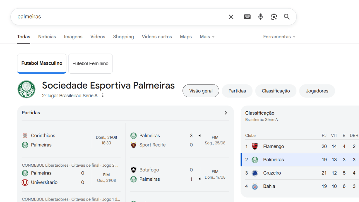Open the on-screen keyboard icon
This screenshot has height=202, width=359.
[247, 17]
